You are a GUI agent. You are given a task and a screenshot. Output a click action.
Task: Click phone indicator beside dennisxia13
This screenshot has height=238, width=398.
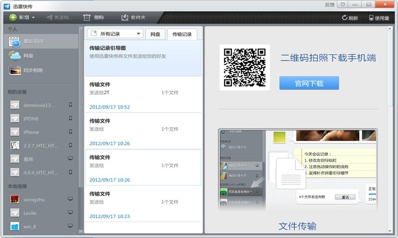coord(71,105)
